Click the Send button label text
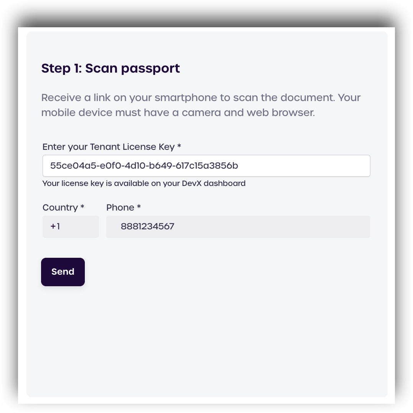Screen dimensions: 413x413 pyautogui.click(x=63, y=272)
